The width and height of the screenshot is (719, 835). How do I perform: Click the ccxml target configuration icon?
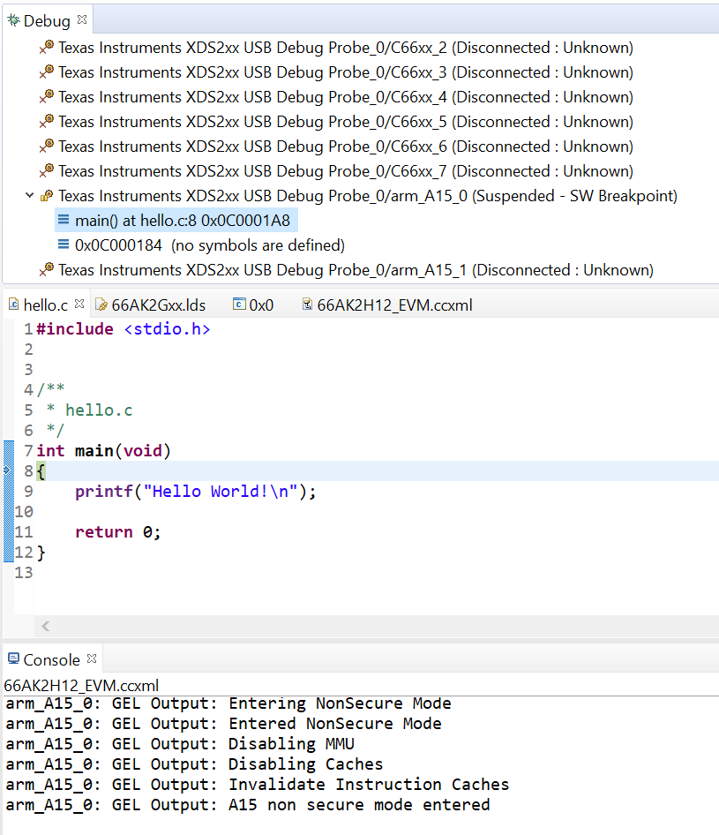[307, 304]
